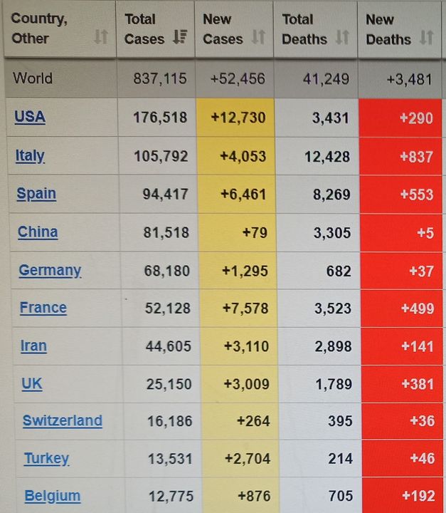
Task: Sort by New Deaths arrow icon
Action: 426,37
